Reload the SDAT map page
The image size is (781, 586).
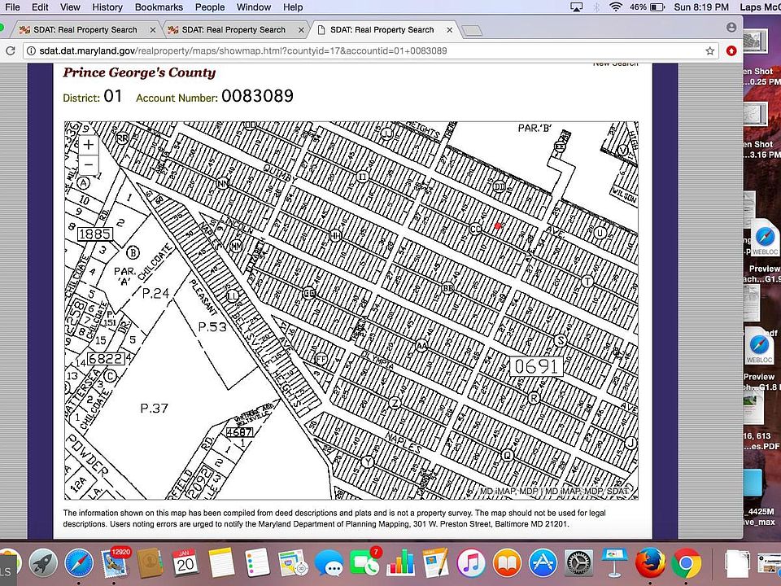(11, 50)
